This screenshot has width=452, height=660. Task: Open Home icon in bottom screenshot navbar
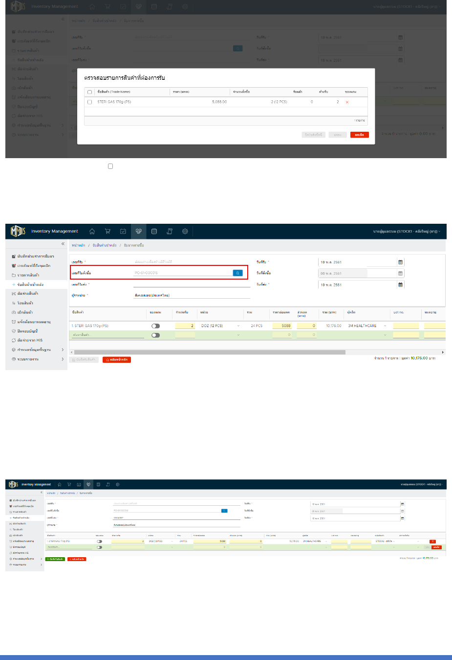click(60, 484)
